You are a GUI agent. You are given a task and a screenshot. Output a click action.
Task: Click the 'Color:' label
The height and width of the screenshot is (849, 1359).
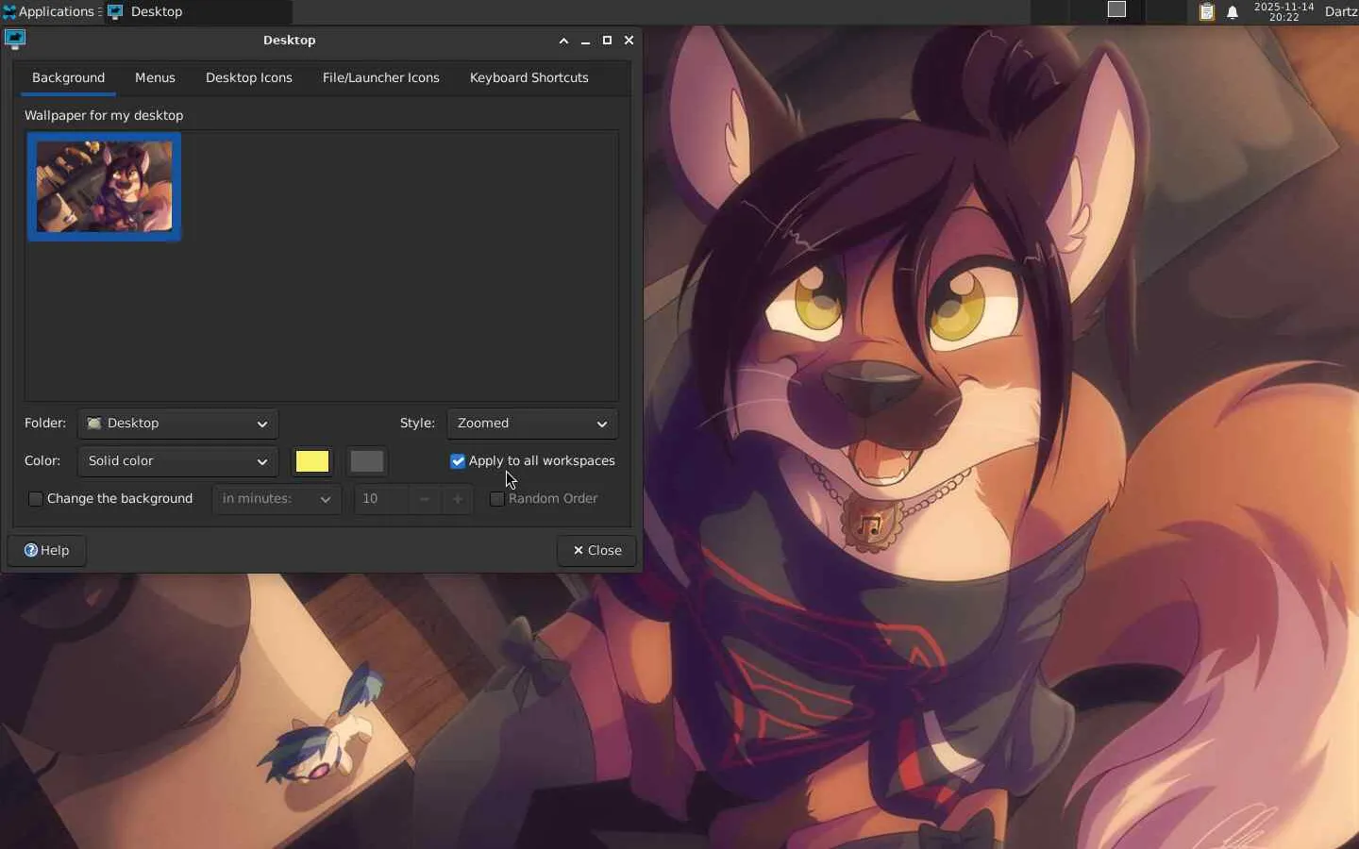(42, 461)
